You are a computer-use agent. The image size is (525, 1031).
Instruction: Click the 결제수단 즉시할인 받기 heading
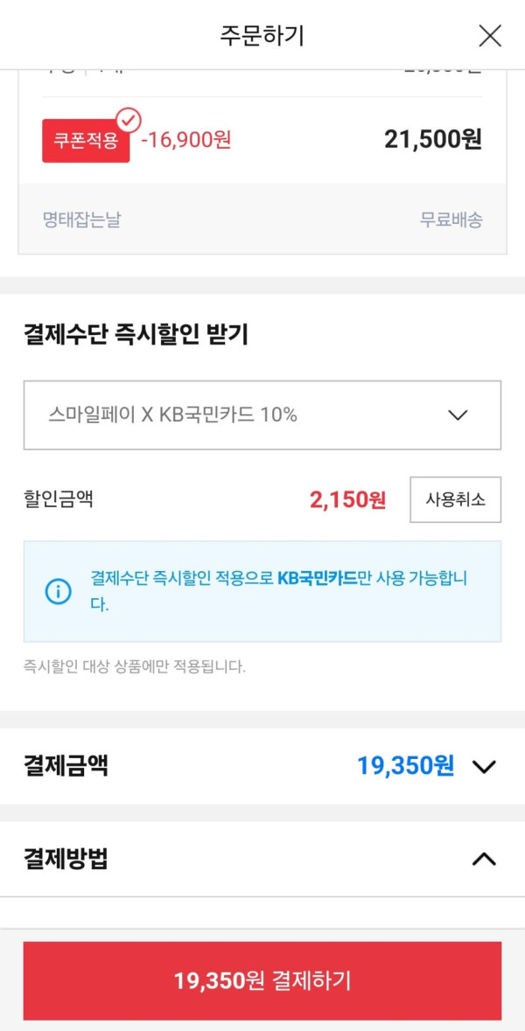click(136, 334)
